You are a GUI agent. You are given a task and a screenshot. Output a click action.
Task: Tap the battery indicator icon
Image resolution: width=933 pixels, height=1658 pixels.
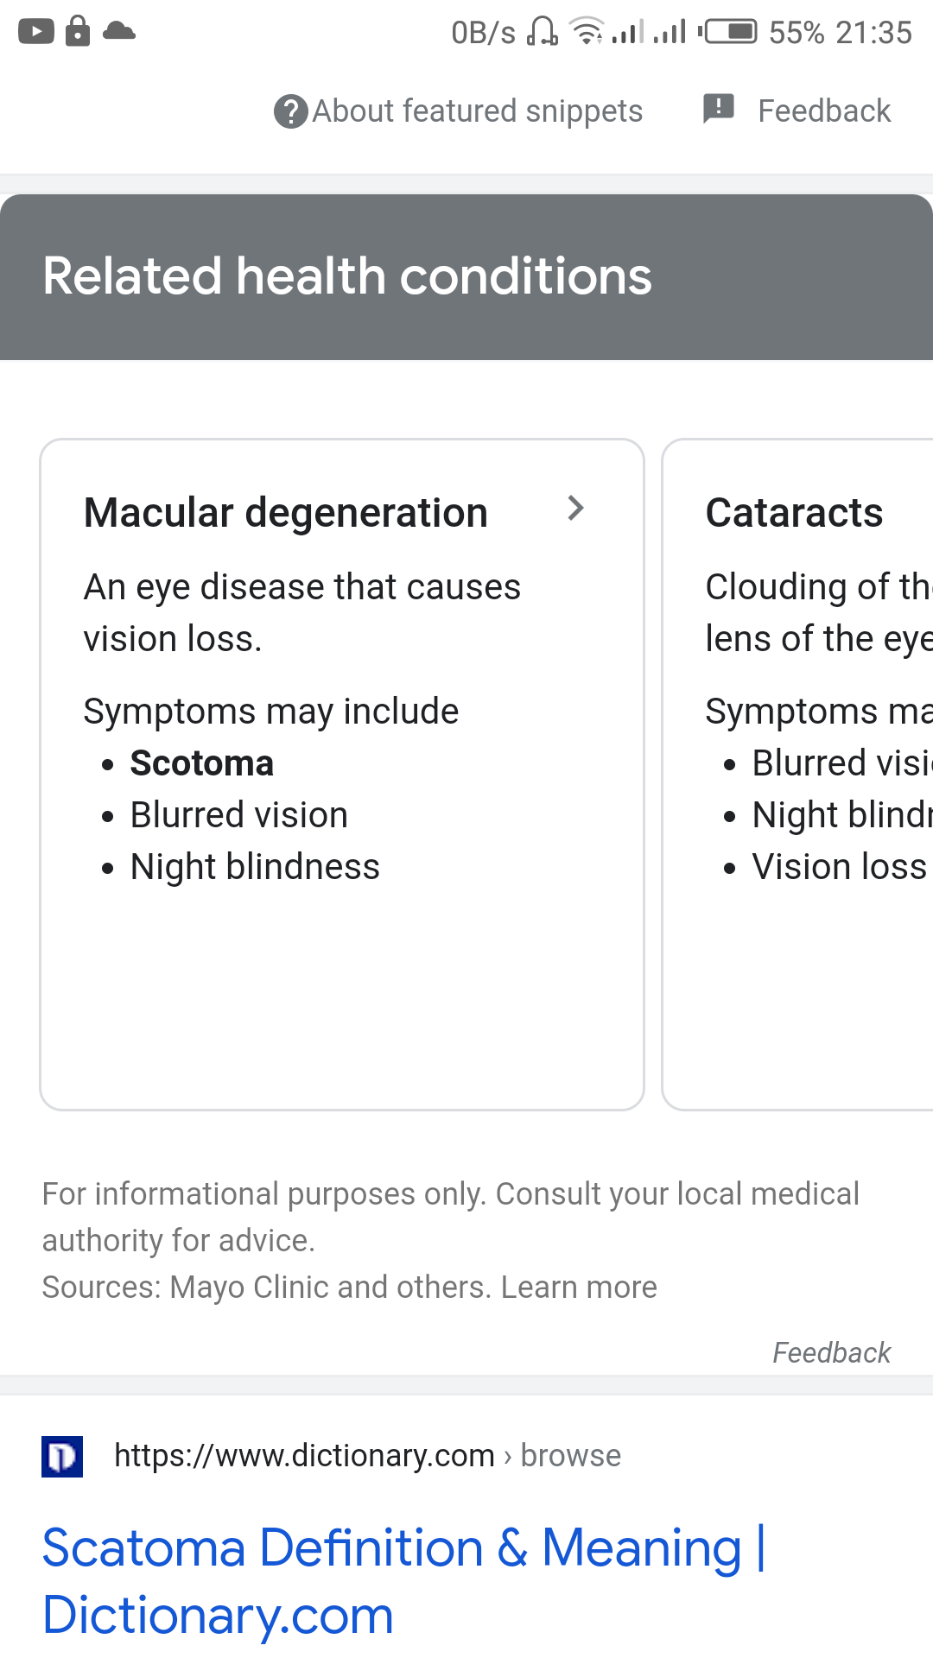728,32
